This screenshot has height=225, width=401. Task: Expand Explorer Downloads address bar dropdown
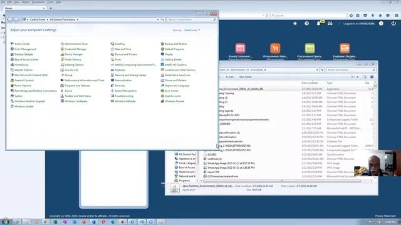tap(317, 70)
